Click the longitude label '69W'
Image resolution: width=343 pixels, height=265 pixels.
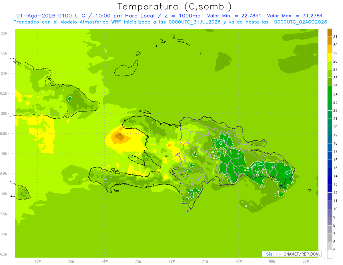(272, 261)
